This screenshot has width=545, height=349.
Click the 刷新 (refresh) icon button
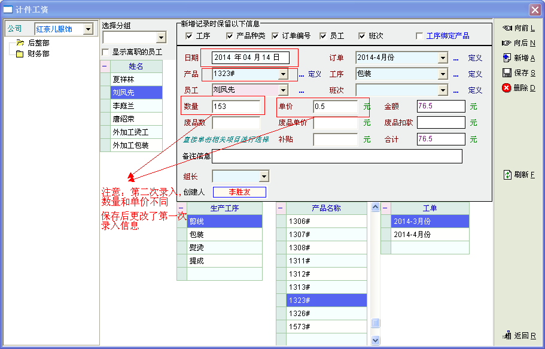click(518, 175)
